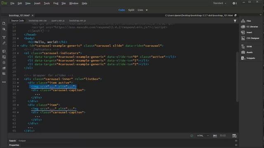
Task: Click the Outdent Code toolbar icon
Action: pyautogui.click(x=4, y=74)
